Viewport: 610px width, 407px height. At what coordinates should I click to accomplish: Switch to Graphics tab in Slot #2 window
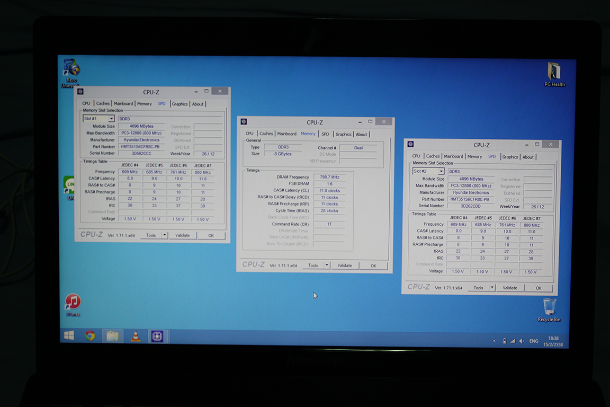[510, 157]
